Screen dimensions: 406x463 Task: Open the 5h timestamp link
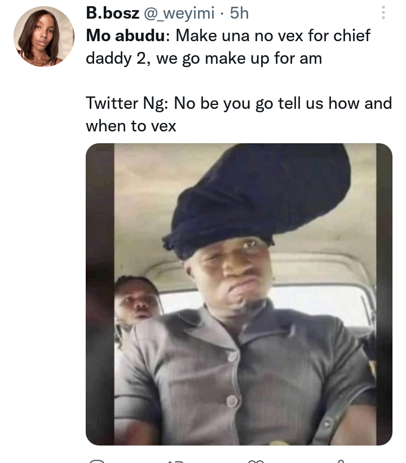click(x=239, y=14)
